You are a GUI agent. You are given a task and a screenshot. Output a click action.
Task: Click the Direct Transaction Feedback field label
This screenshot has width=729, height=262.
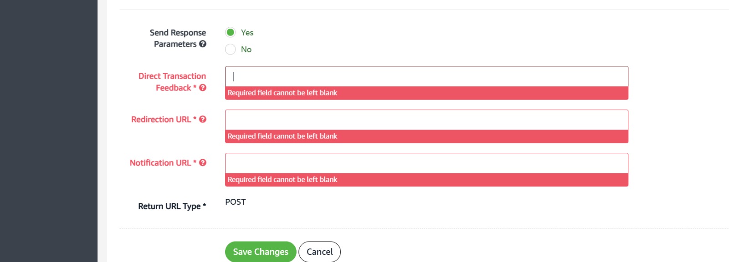(x=172, y=82)
